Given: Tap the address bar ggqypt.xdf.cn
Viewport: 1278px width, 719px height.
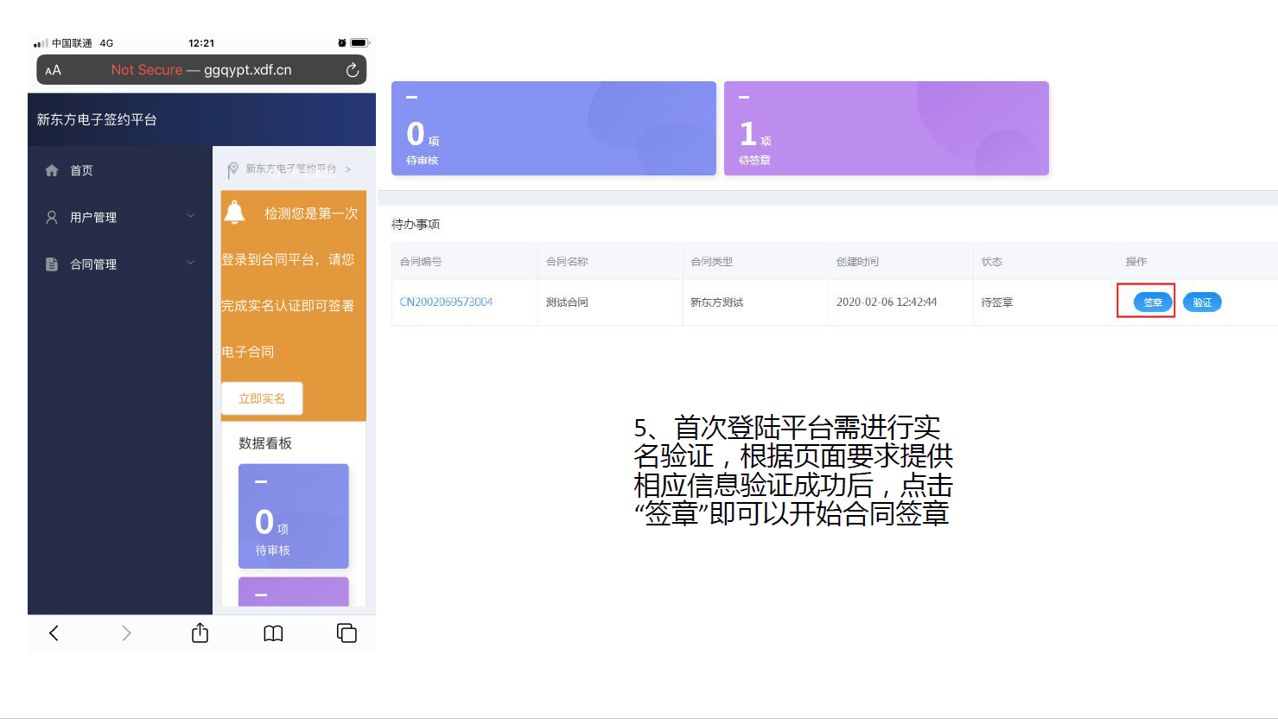Looking at the screenshot, I should pyautogui.click(x=248, y=70).
